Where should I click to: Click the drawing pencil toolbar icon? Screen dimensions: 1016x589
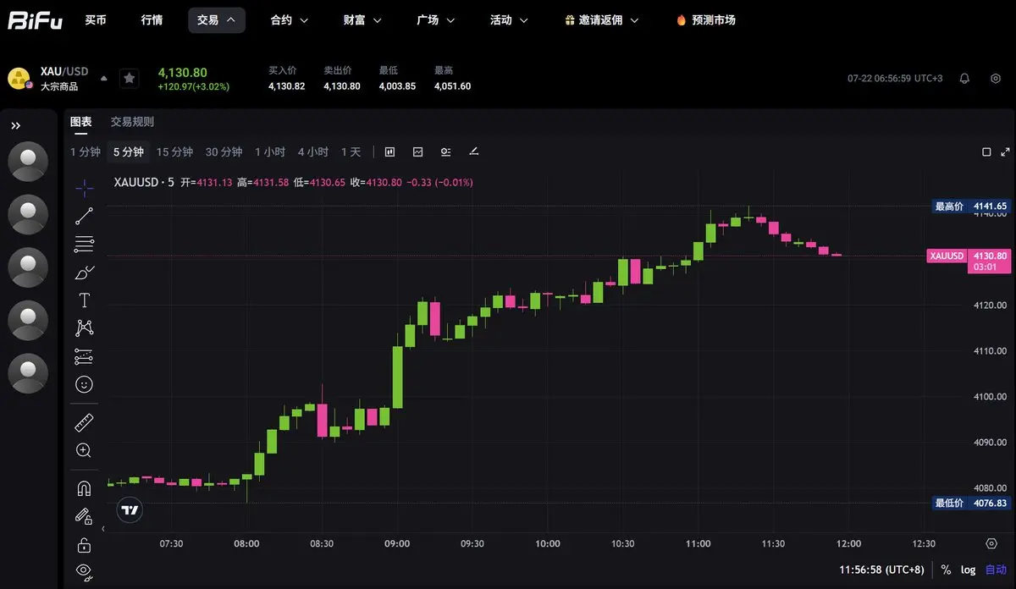coord(473,151)
